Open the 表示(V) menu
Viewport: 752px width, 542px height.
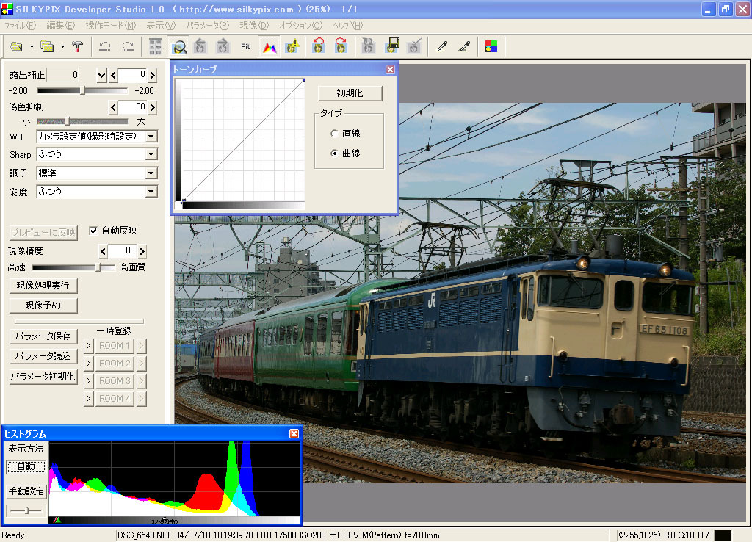click(x=161, y=26)
